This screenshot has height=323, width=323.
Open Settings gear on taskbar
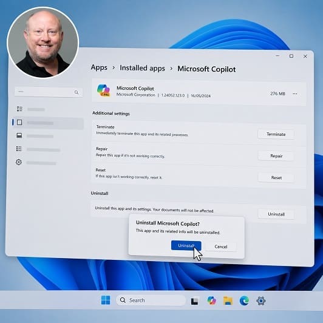click(261, 301)
